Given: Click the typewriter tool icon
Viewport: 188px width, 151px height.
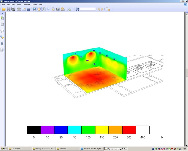Looking at the screenshot, I should pyautogui.click(x=63, y=9).
